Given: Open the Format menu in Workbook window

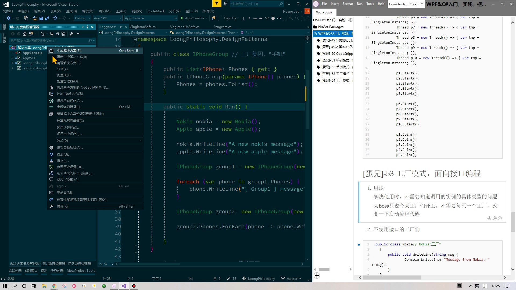Looking at the screenshot, I should (x=348, y=4).
